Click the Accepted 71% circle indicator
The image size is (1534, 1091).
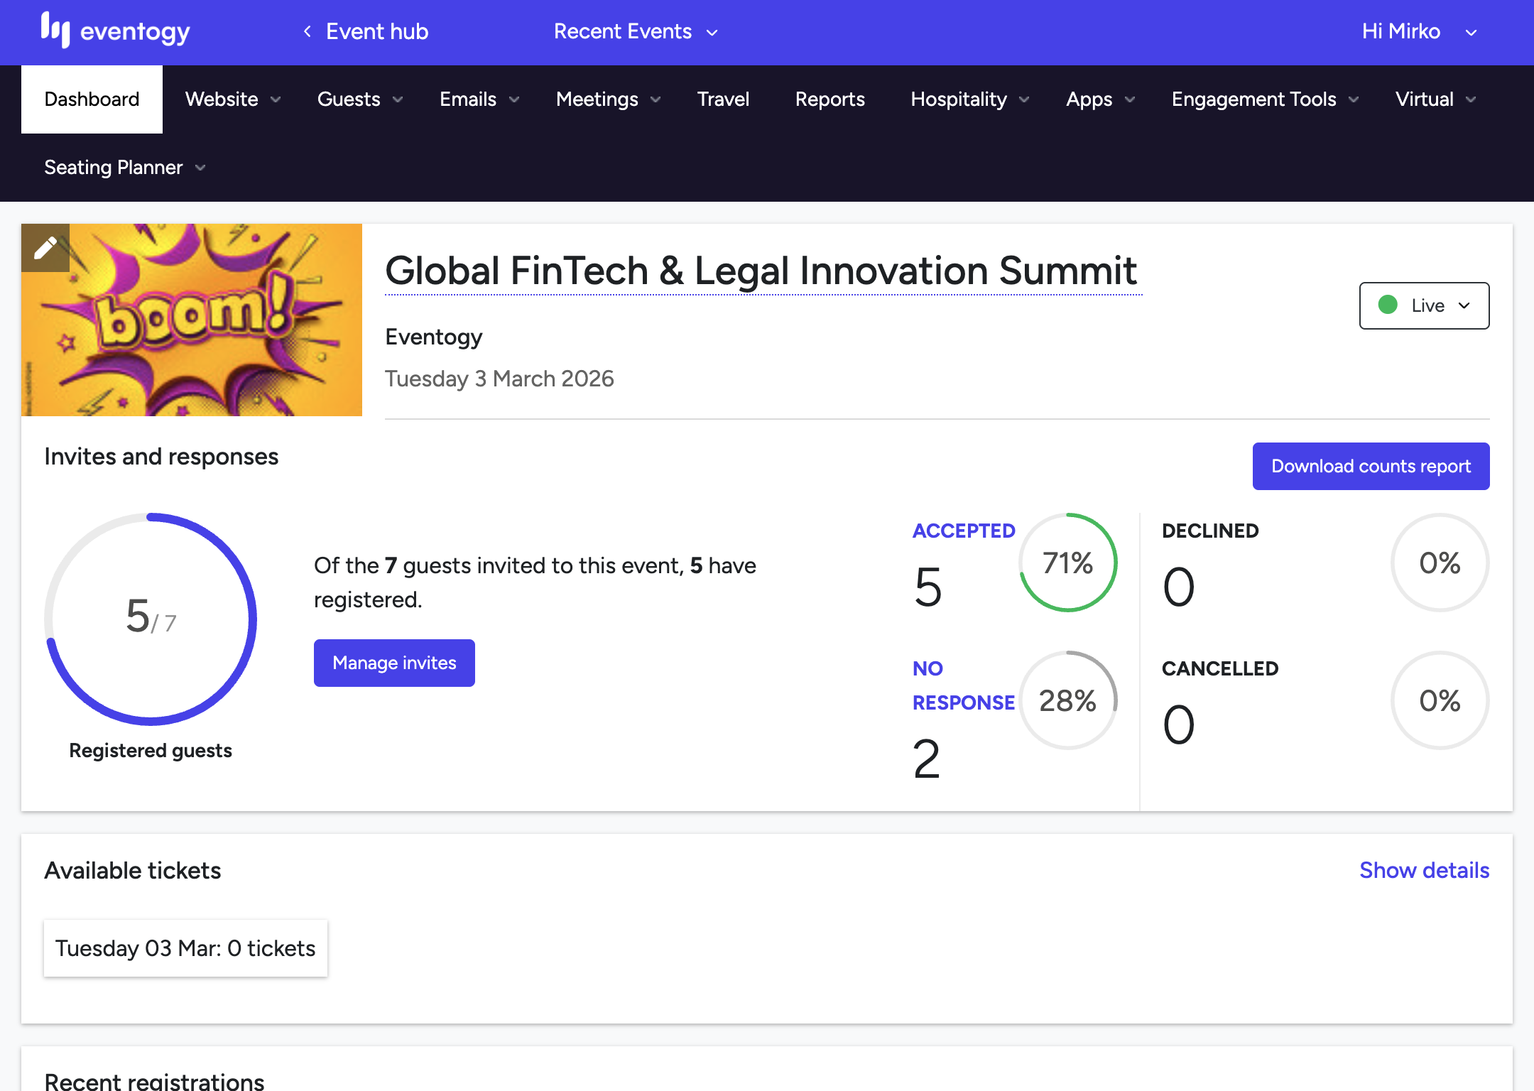click(1067, 563)
